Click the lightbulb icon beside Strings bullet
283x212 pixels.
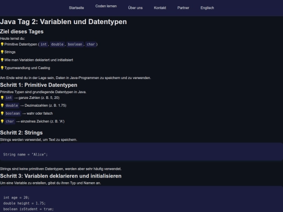point(2,52)
